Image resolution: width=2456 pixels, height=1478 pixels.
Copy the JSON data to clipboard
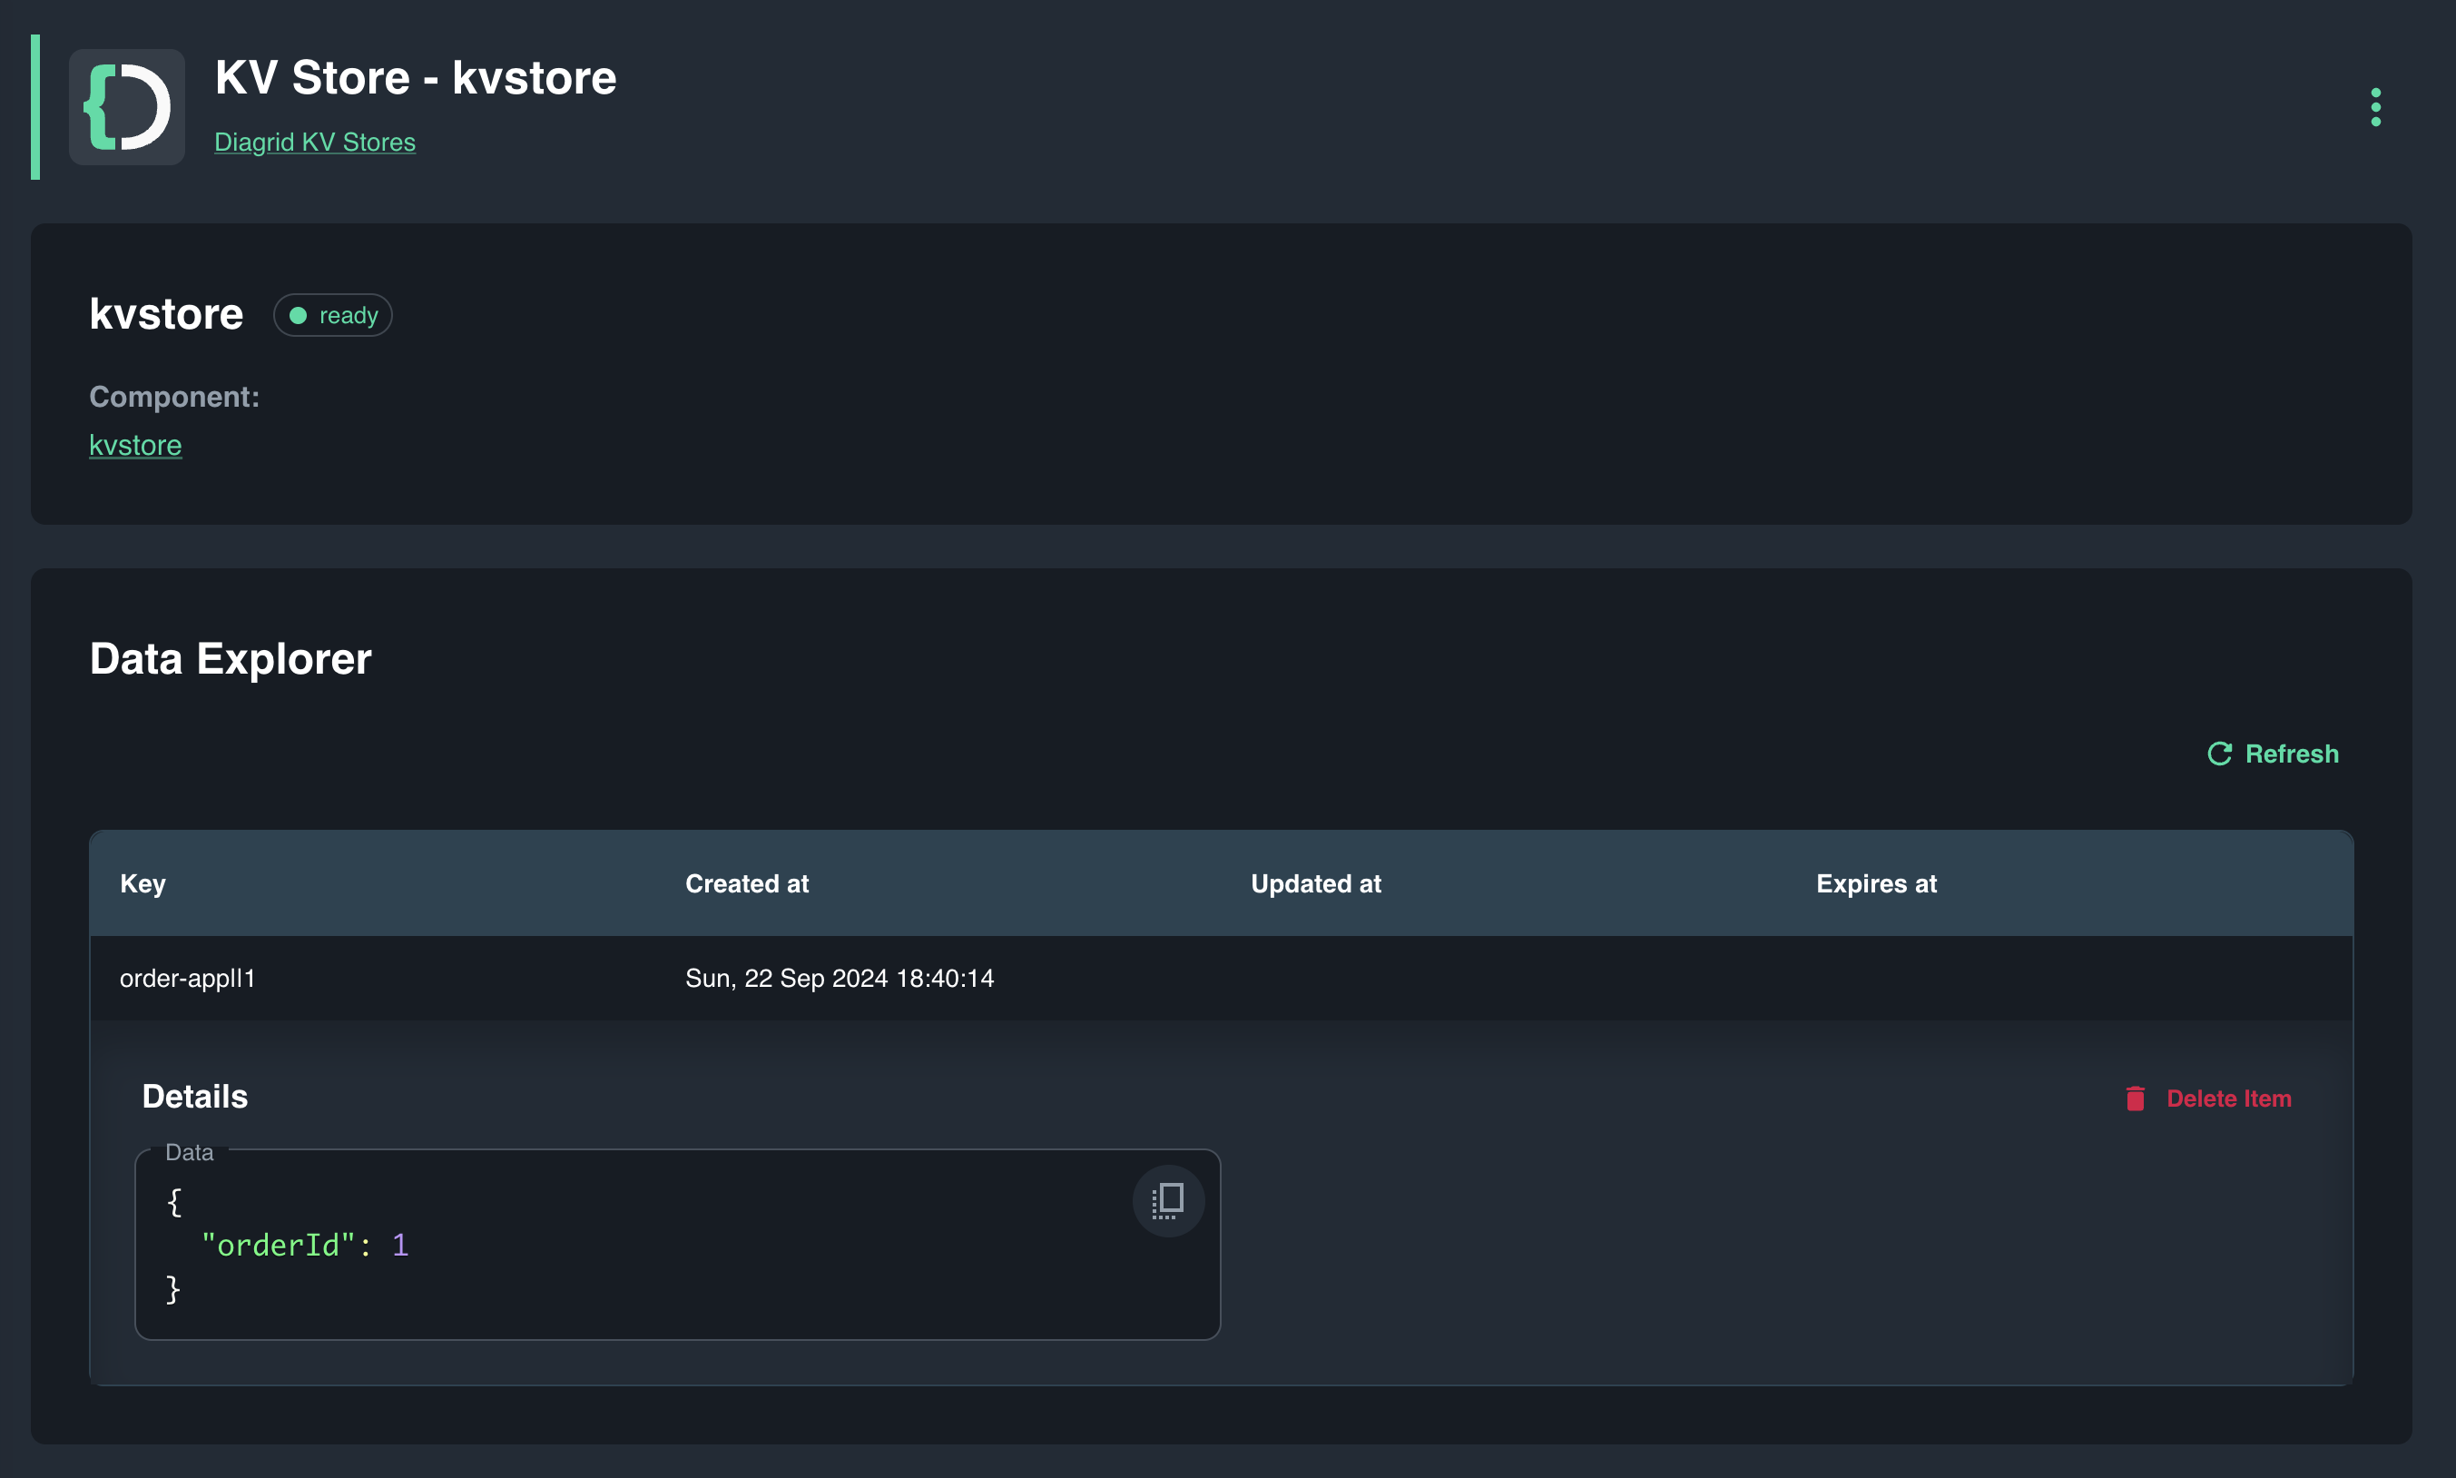coord(1168,1201)
